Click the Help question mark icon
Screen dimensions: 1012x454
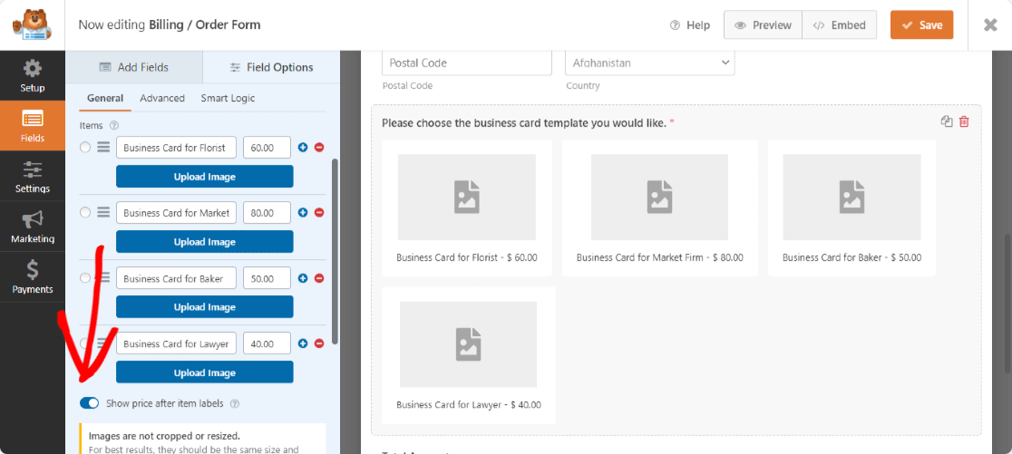675,25
